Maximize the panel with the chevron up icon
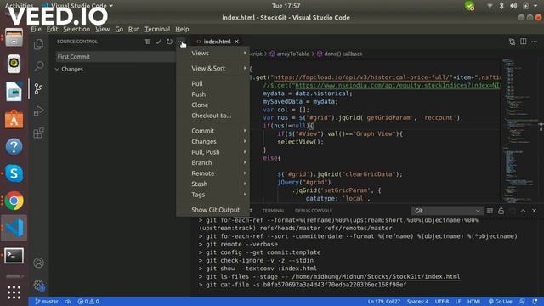This screenshot has width=544, height=306. coord(524,211)
